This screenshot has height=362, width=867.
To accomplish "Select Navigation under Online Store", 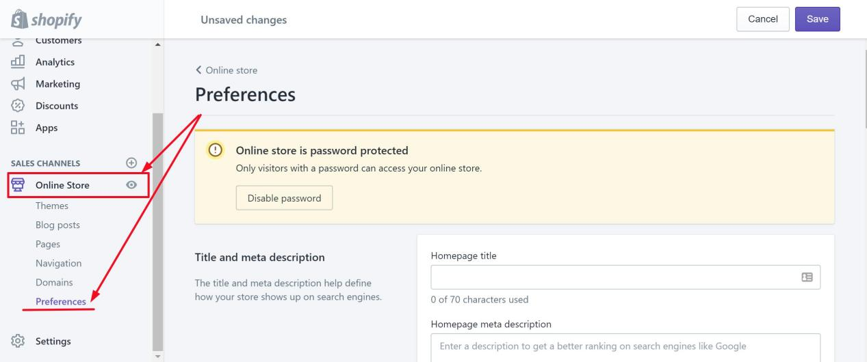I will click(58, 263).
